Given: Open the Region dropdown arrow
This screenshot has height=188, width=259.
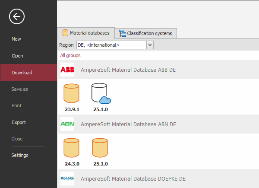Looking at the screenshot, I should (150, 45).
